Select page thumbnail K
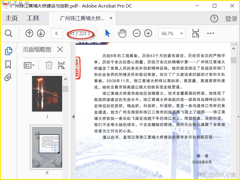 47,147
